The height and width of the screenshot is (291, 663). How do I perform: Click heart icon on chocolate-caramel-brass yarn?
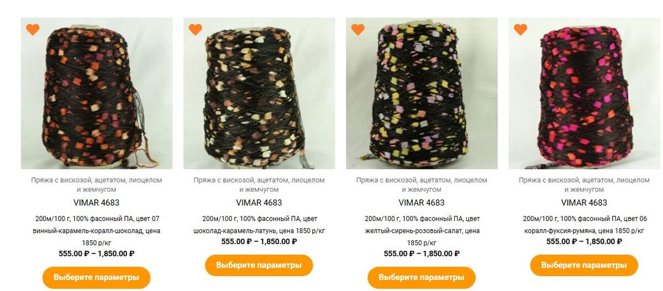click(x=195, y=29)
